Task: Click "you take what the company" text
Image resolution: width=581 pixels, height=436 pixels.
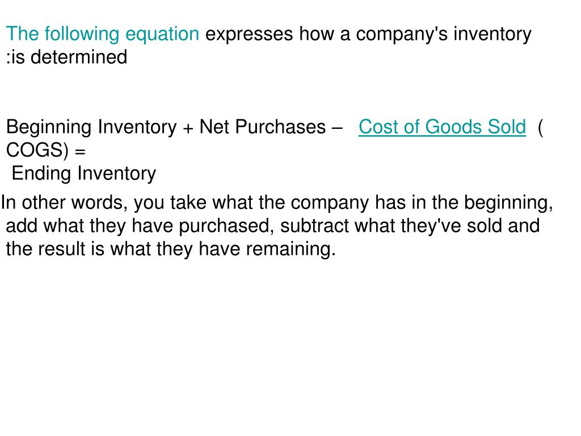Action: 251,203
